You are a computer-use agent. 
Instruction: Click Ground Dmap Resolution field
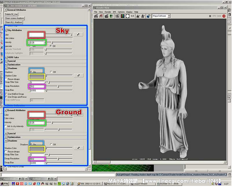tap(37, 159)
